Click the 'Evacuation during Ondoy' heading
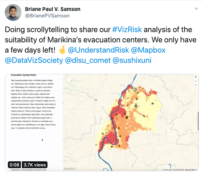 click(x=24, y=75)
